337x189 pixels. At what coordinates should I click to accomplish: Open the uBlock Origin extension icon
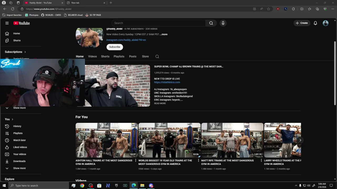[x=278, y=9]
